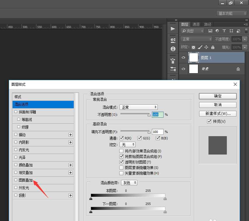
Task: Click the 新建样式 button
Action: click(x=218, y=113)
